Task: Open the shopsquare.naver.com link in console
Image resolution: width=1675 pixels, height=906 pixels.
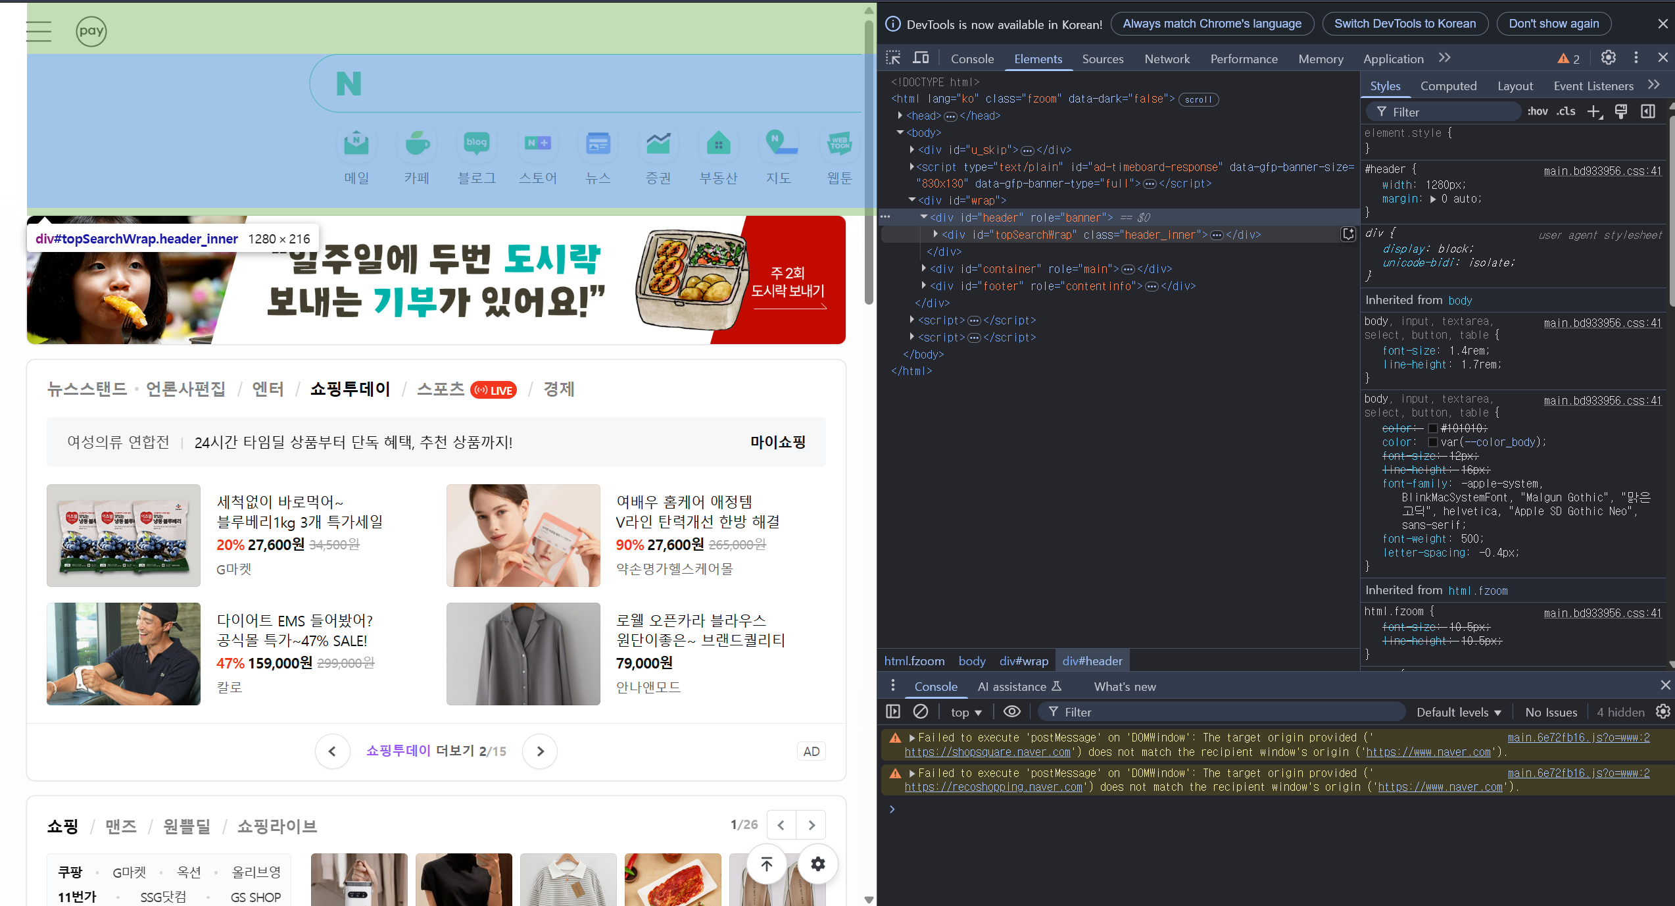Action: coord(987,752)
